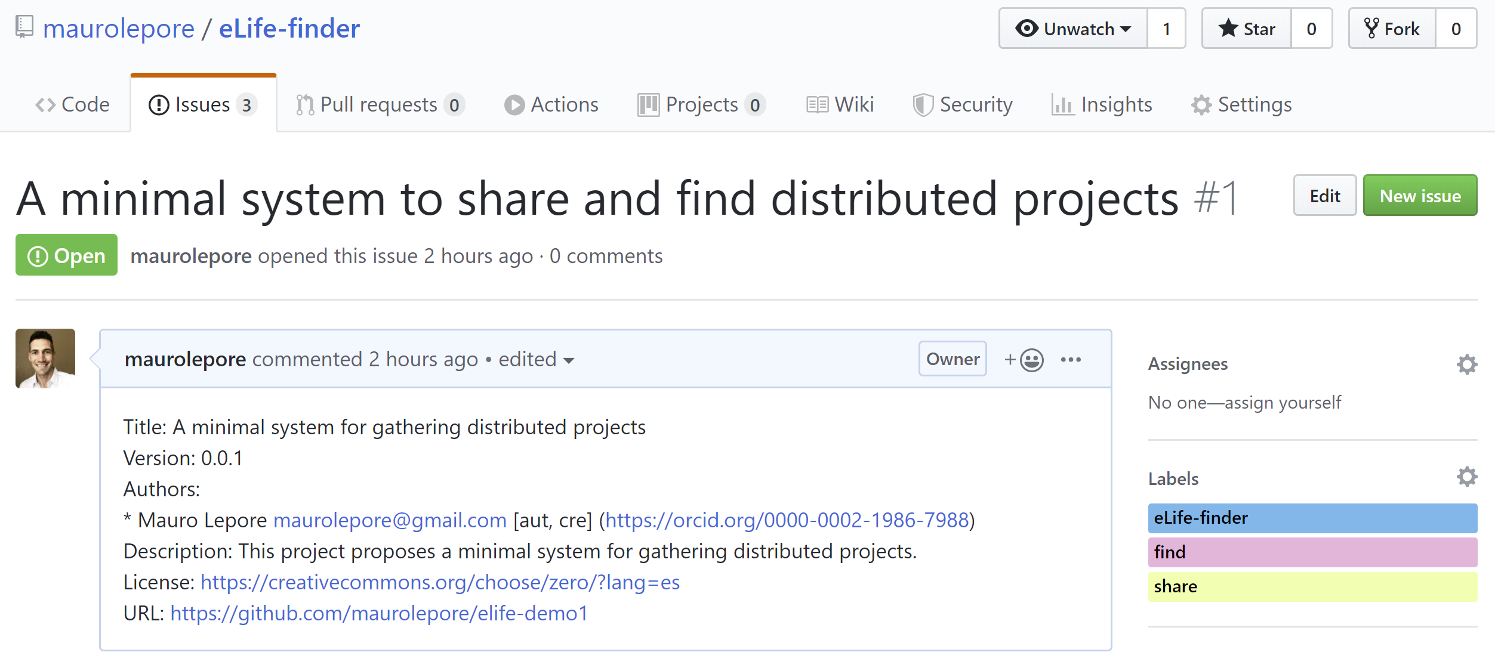This screenshot has height=652, width=1495.
Task: Create a New issue
Action: tap(1420, 196)
